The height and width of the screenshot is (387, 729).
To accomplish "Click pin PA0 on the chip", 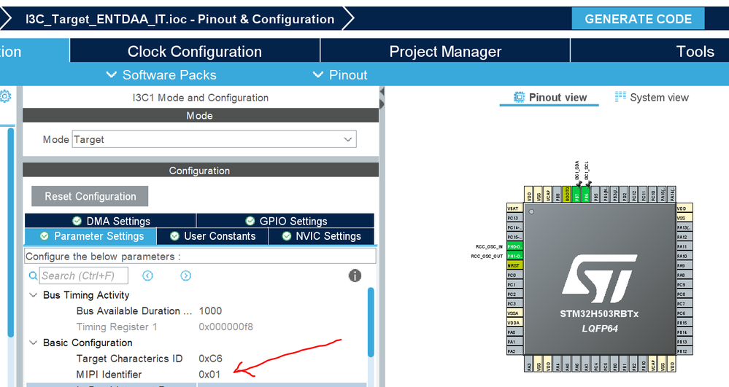I will click(514, 332).
